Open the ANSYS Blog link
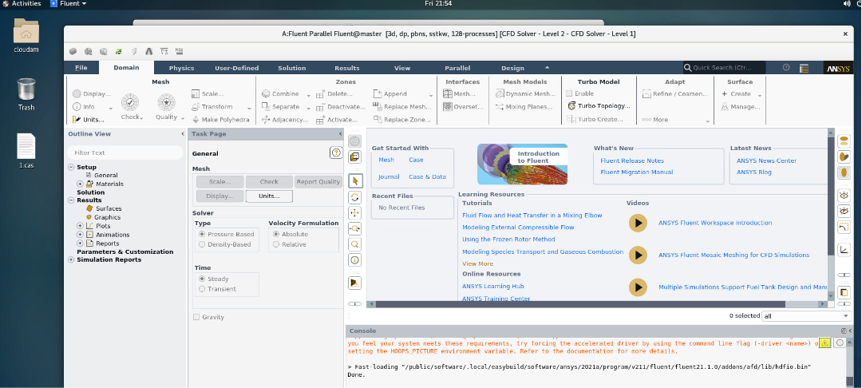The width and height of the screenshot is (862, 388). tap(754, 172)
